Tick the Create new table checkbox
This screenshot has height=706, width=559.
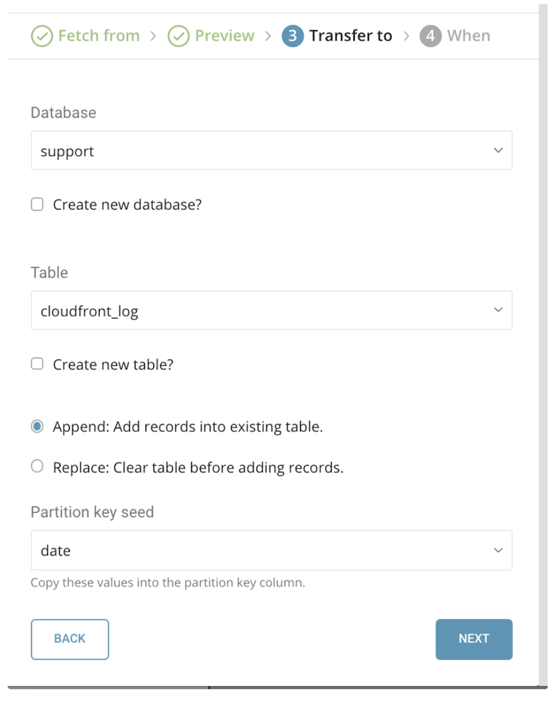pos(37,364)
